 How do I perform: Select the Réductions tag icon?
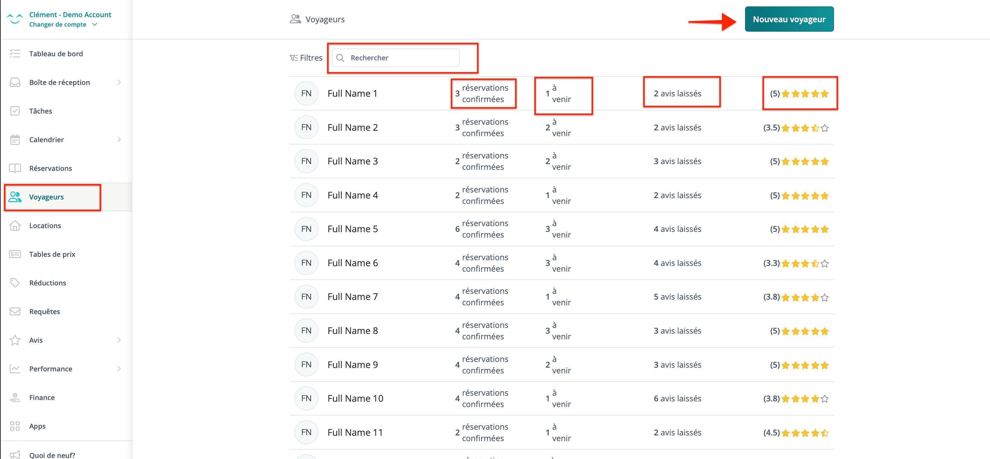click(x=14, y=282)
